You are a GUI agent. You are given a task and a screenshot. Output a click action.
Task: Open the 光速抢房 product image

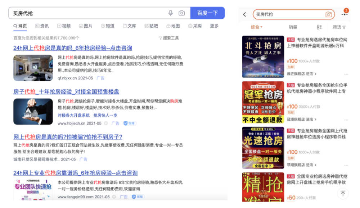tap(263, 148)
